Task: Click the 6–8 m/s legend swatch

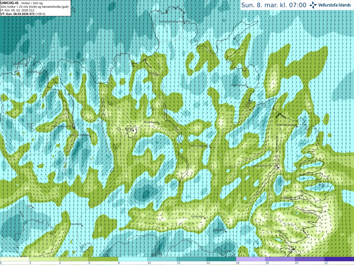Action: [103, 259]
